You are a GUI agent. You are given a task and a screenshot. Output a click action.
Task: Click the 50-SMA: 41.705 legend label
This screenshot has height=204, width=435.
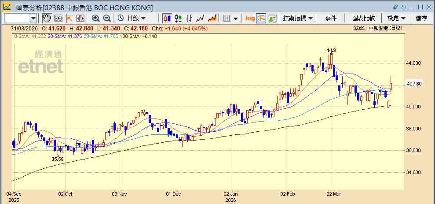coord(100,36)
